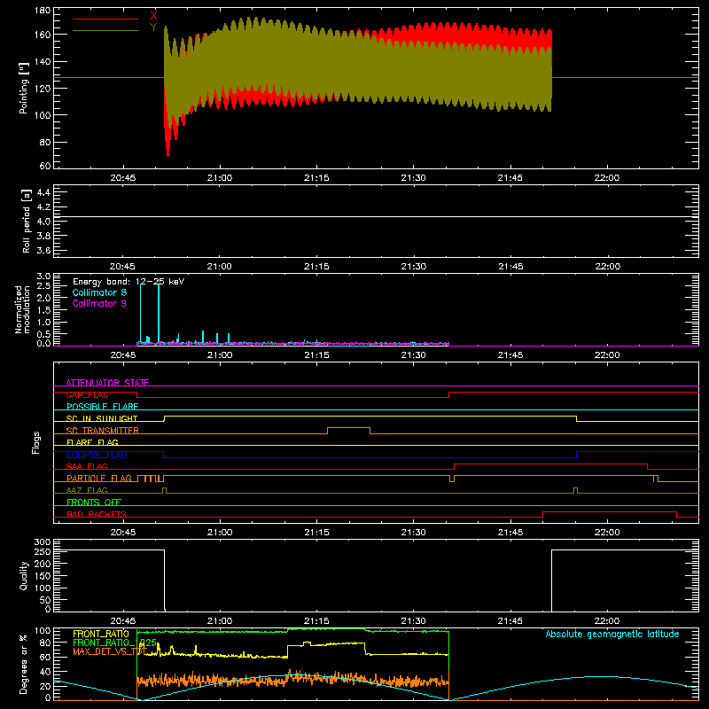The width and height of the screenshot is (709, 709).
Task: Click the ATTENUATOR_STATE flag label
Action: click(107, 383)
